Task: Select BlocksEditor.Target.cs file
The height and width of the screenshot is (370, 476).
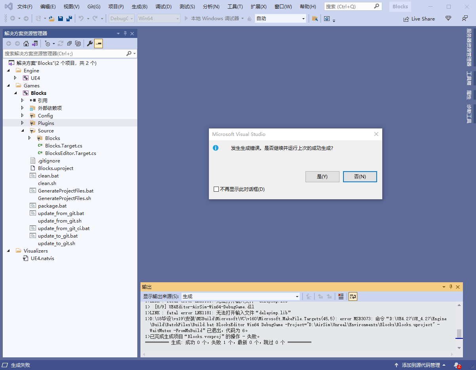Action: pos(70,153)
